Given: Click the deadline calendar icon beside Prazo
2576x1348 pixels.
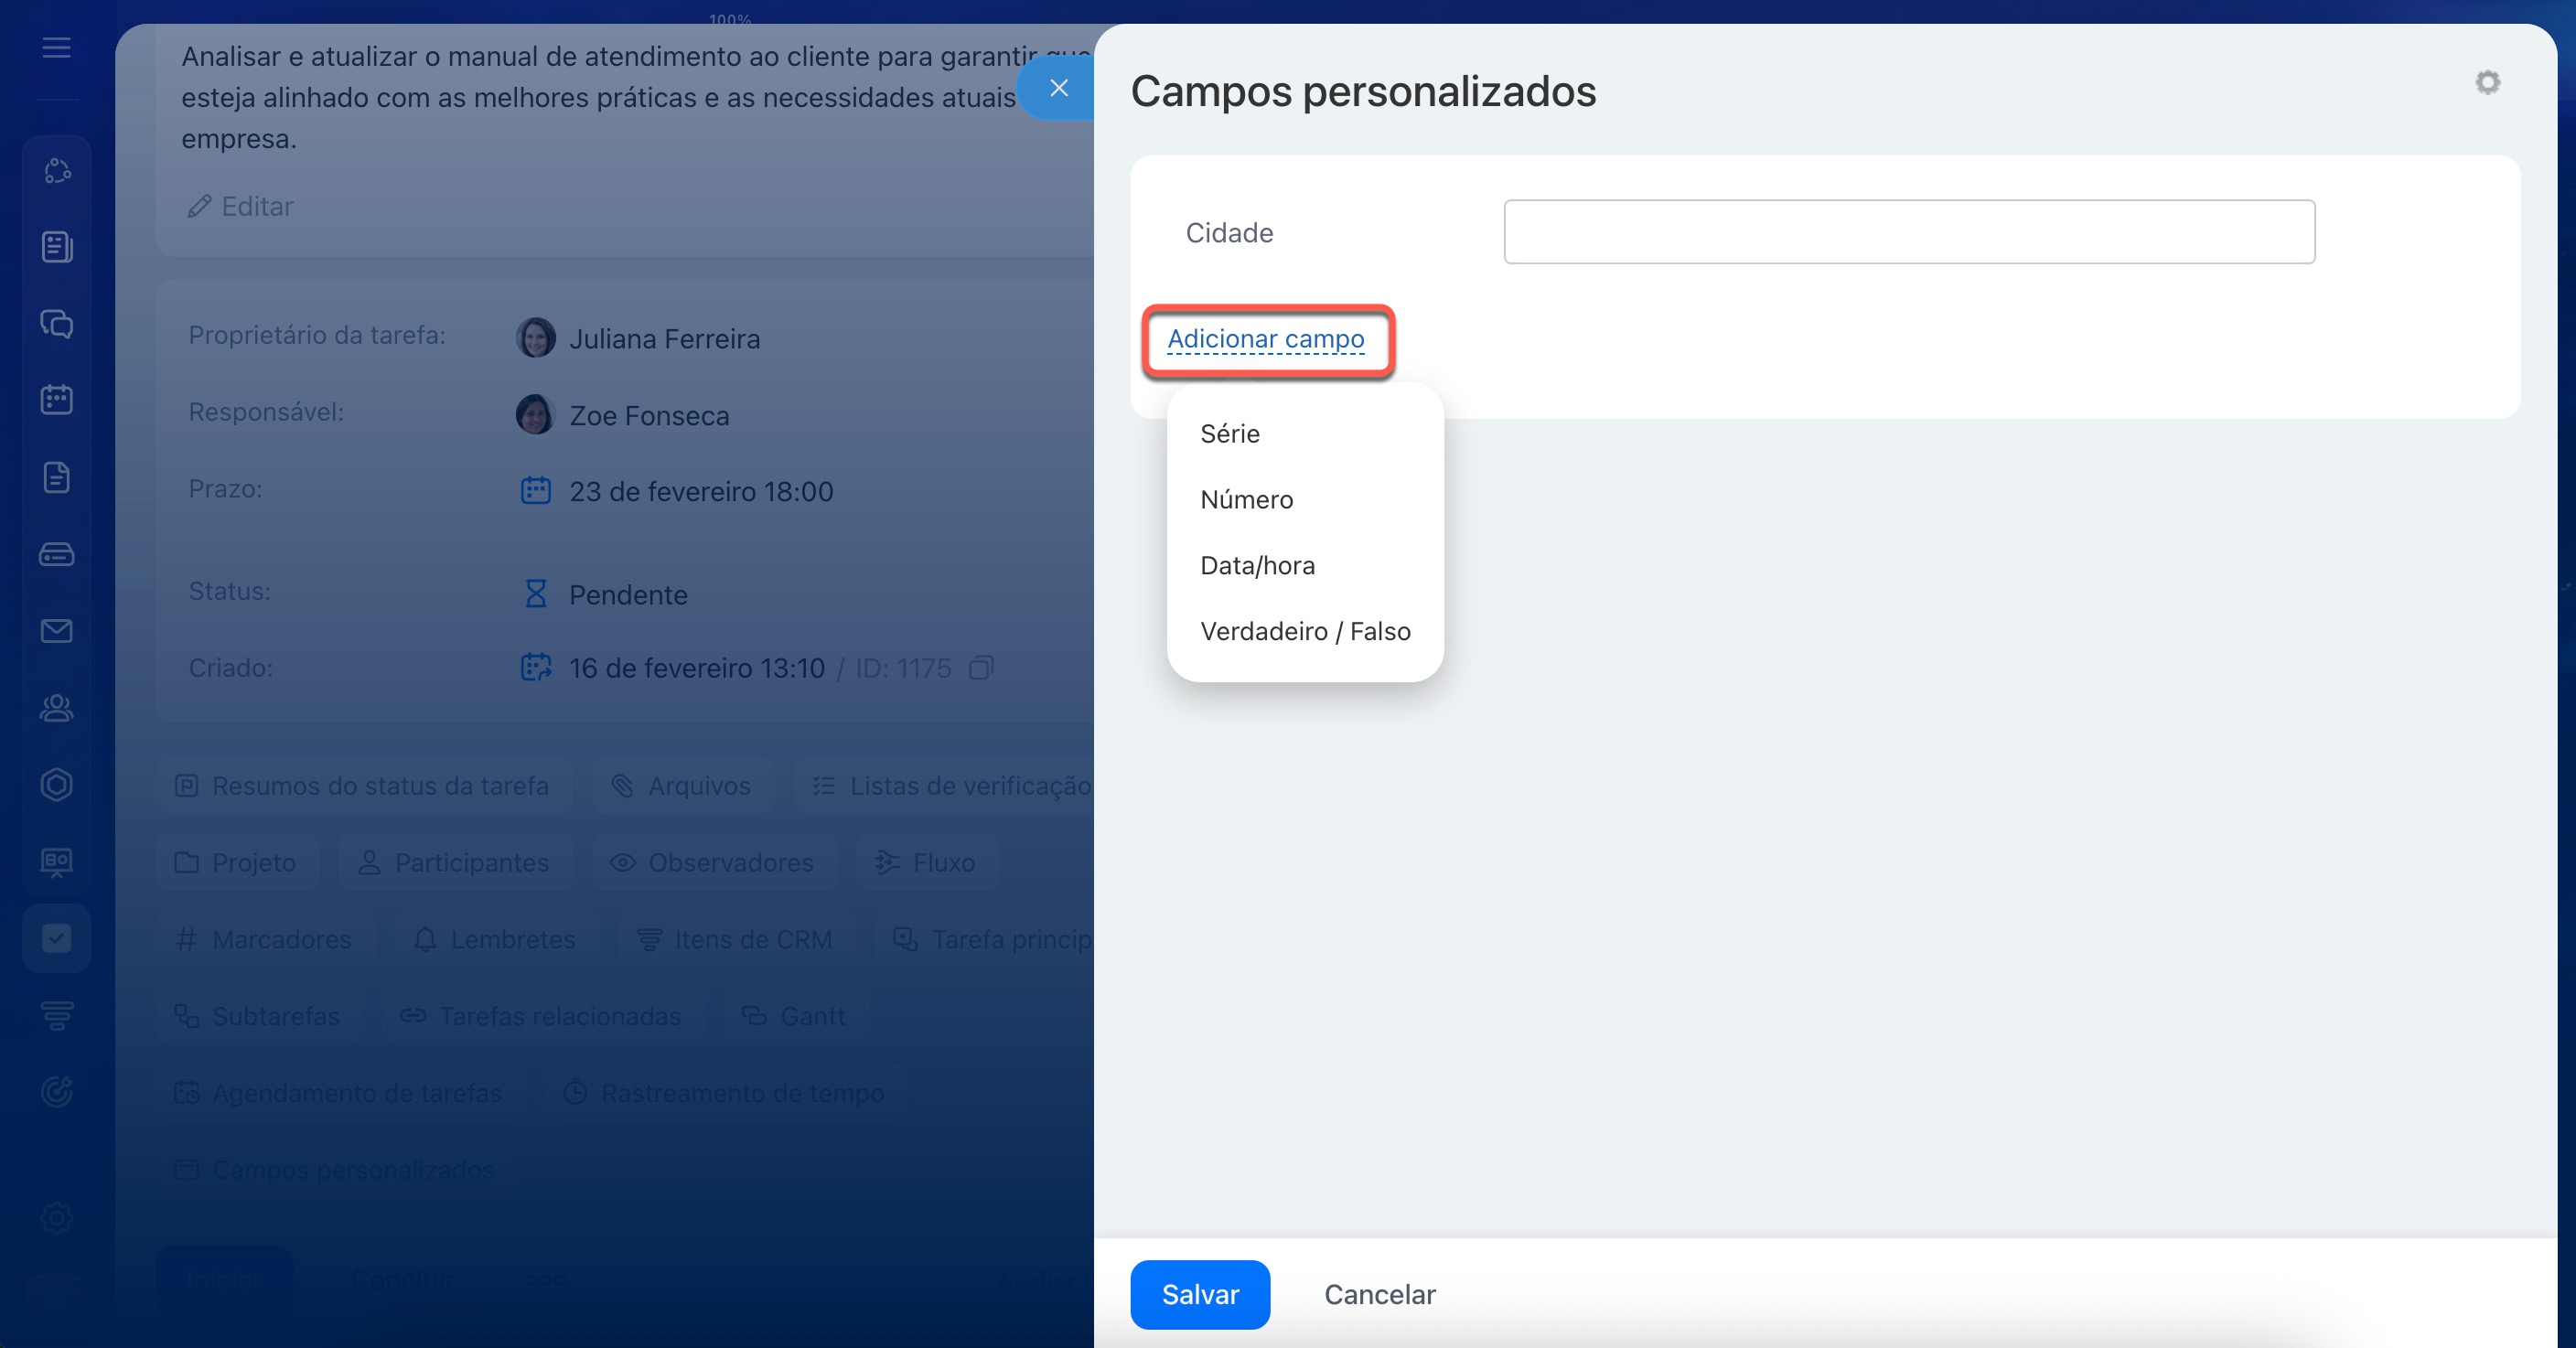Looking at the screenshot, I should [x=536, y=491].
